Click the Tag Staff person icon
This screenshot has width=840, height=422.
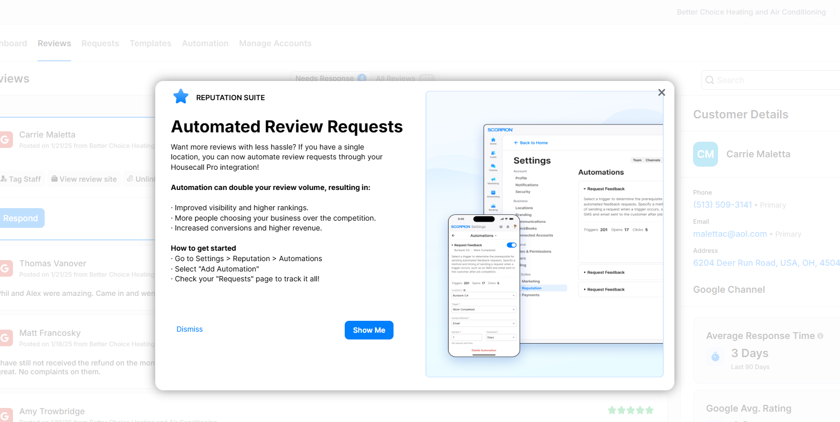pos(4,179)
